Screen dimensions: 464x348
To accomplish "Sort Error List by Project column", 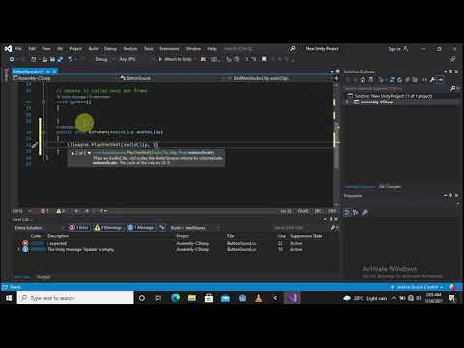I will (183, 236).
